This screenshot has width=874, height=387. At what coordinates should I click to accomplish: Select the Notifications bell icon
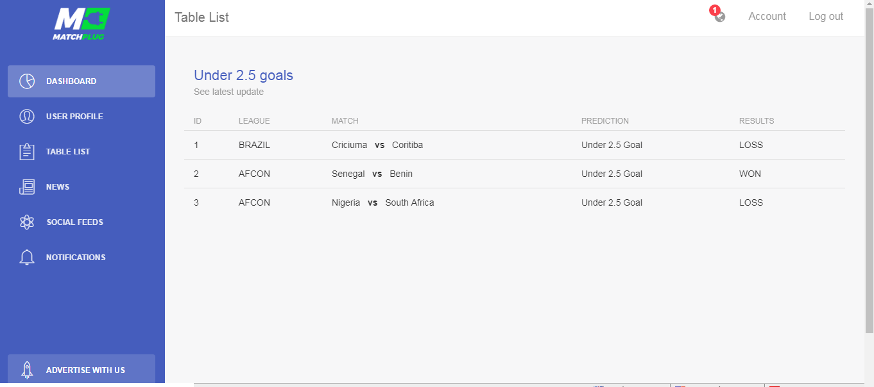27,258
